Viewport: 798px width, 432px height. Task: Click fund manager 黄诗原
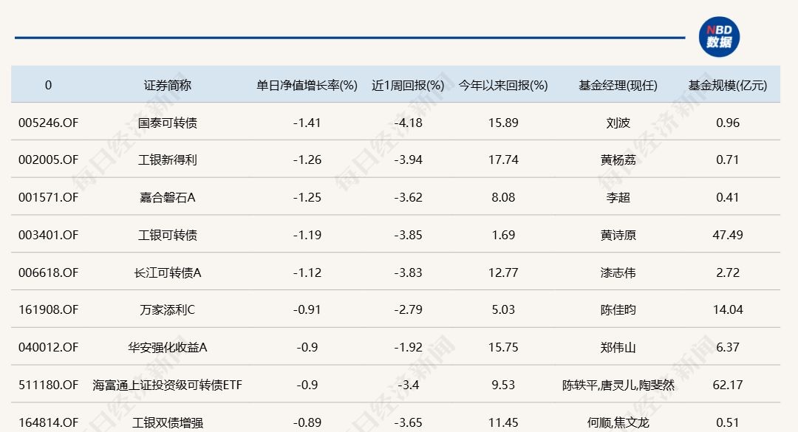pos(618,235)
